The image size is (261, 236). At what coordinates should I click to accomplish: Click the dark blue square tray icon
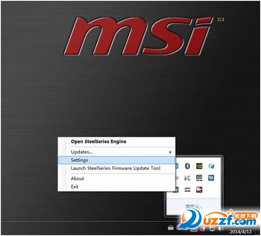[211, 178]
